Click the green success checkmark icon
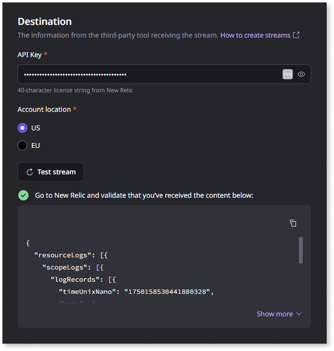This screenshot has height=351, width=334. (23, 195)
